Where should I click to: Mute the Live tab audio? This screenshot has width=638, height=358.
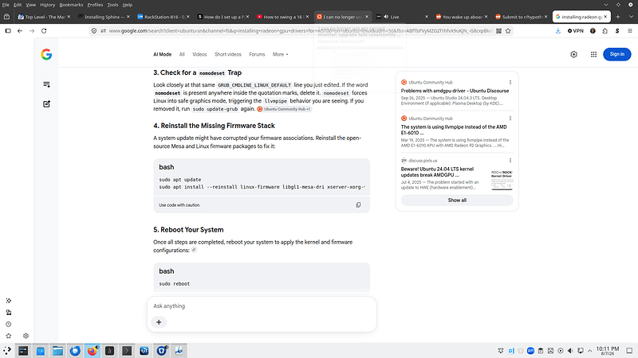386,17
